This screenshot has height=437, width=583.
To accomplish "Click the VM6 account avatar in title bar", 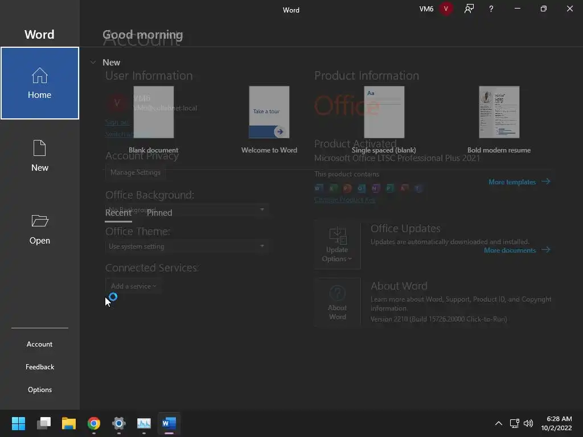I will click(446, 9).
